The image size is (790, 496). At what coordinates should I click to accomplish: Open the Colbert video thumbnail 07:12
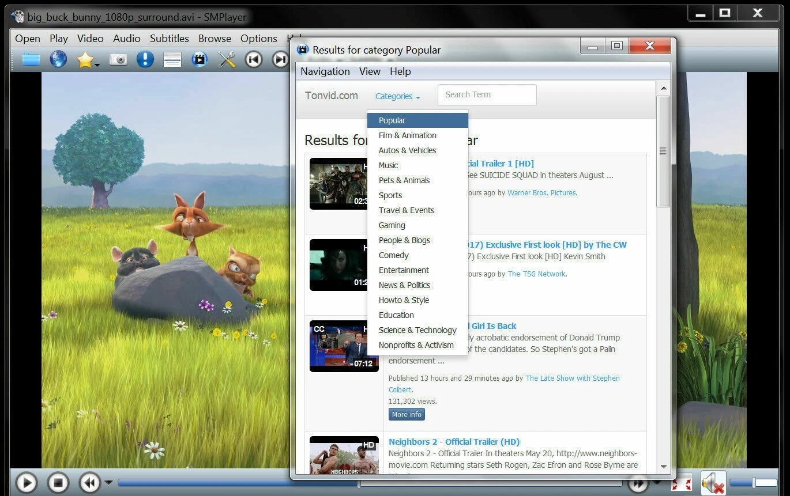point(344,346)
